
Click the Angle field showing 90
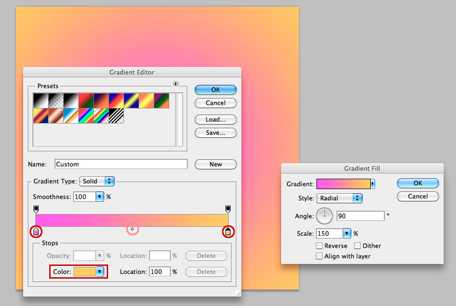click(361, 216)
